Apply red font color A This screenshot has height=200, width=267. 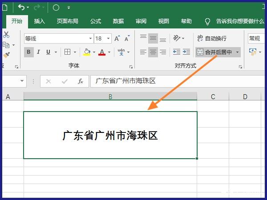click(102, 52)
